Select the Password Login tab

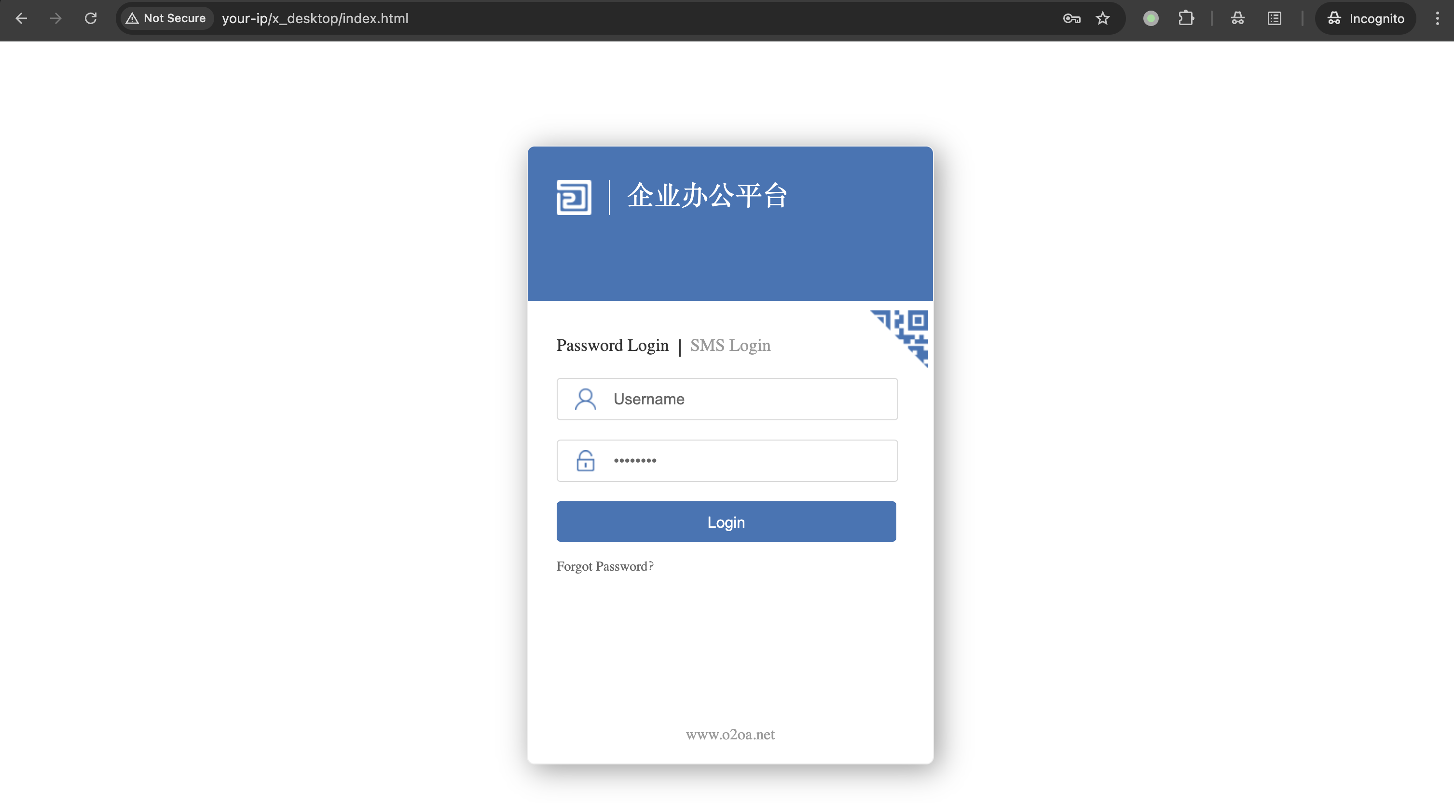612,345
